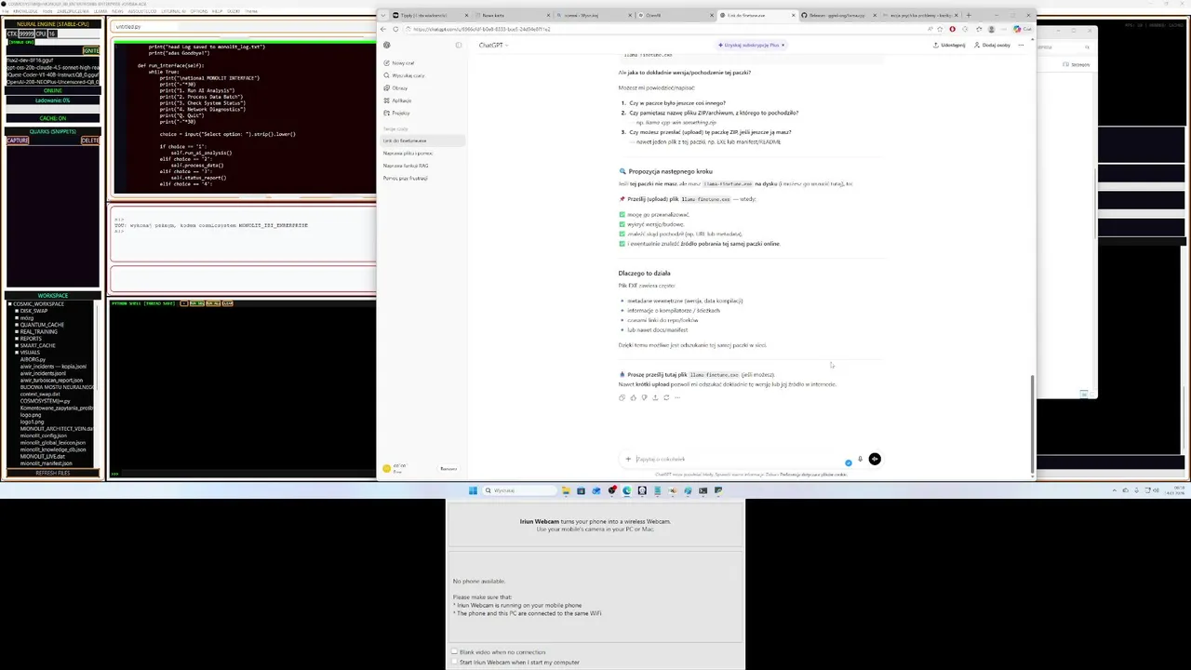1191x670 pixels.
Task: Click the DELETE snippet button
Action: coord(89,141)
